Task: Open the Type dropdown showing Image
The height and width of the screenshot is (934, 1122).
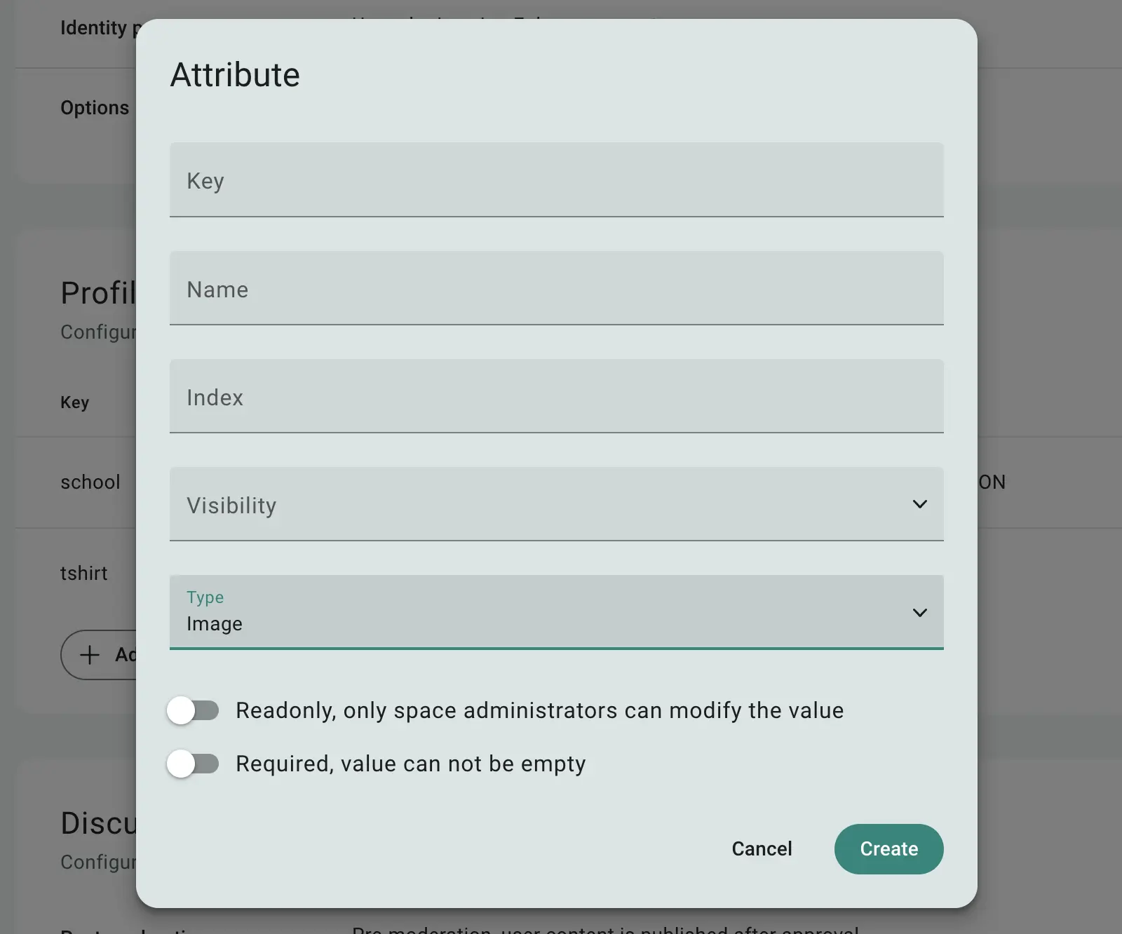Action: (x=547, y=613)
